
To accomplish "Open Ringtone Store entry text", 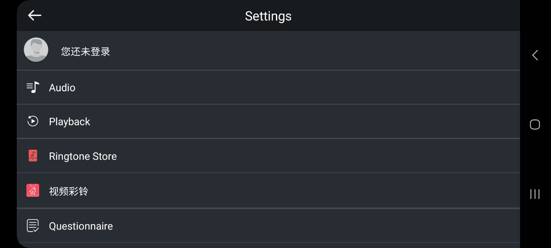I will [x=83, y=156].
